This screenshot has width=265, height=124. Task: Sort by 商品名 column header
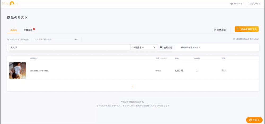34,58
